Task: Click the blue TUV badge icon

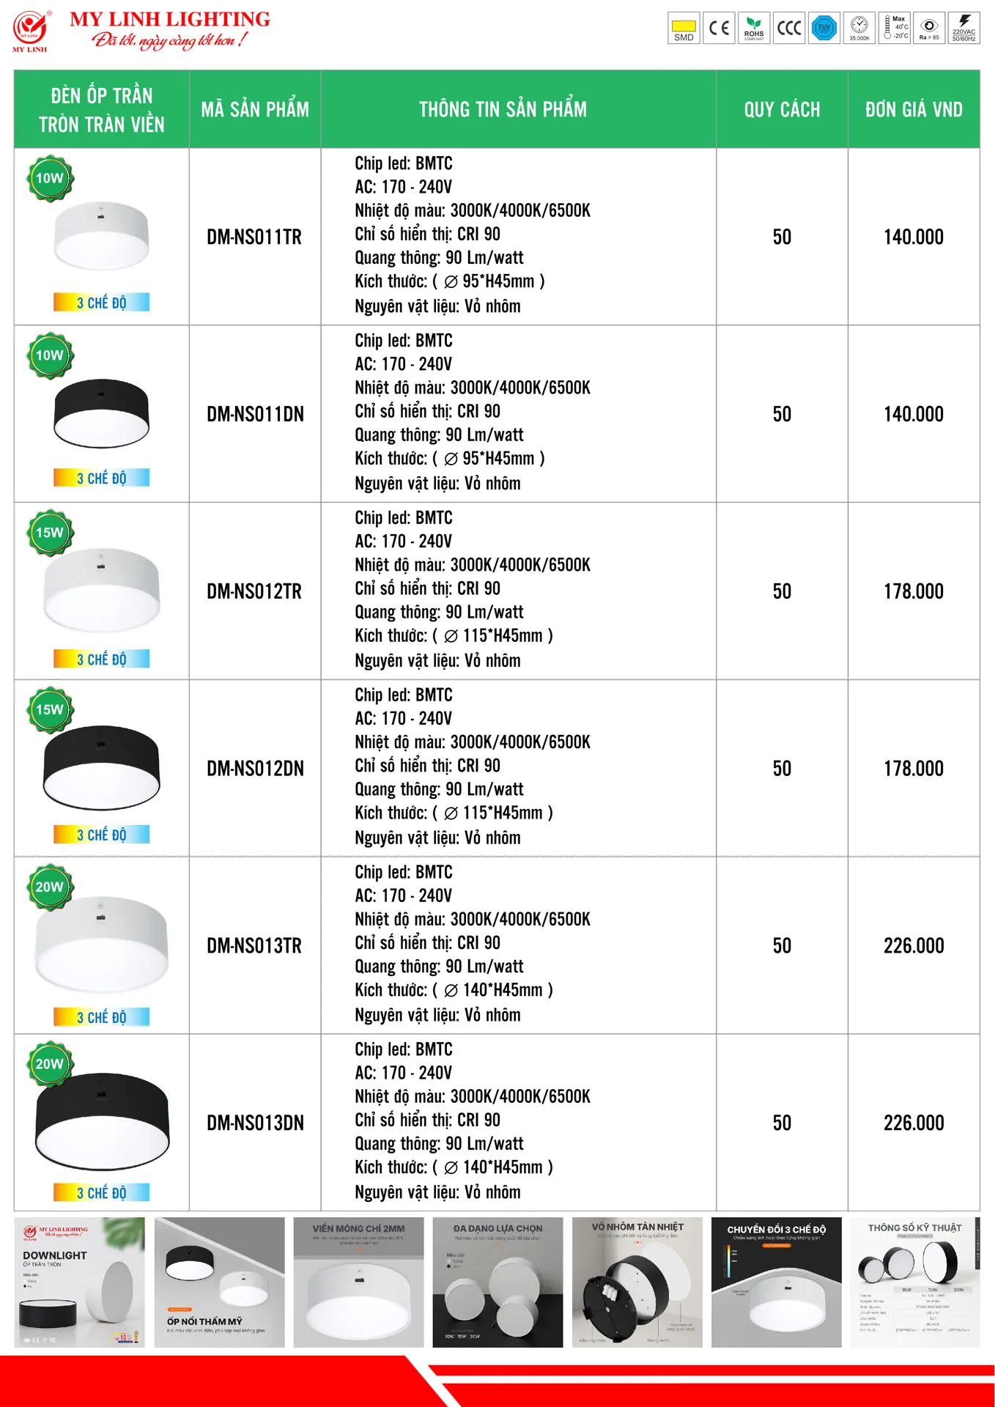Action: pyautogui.click(x=824, y=29)
